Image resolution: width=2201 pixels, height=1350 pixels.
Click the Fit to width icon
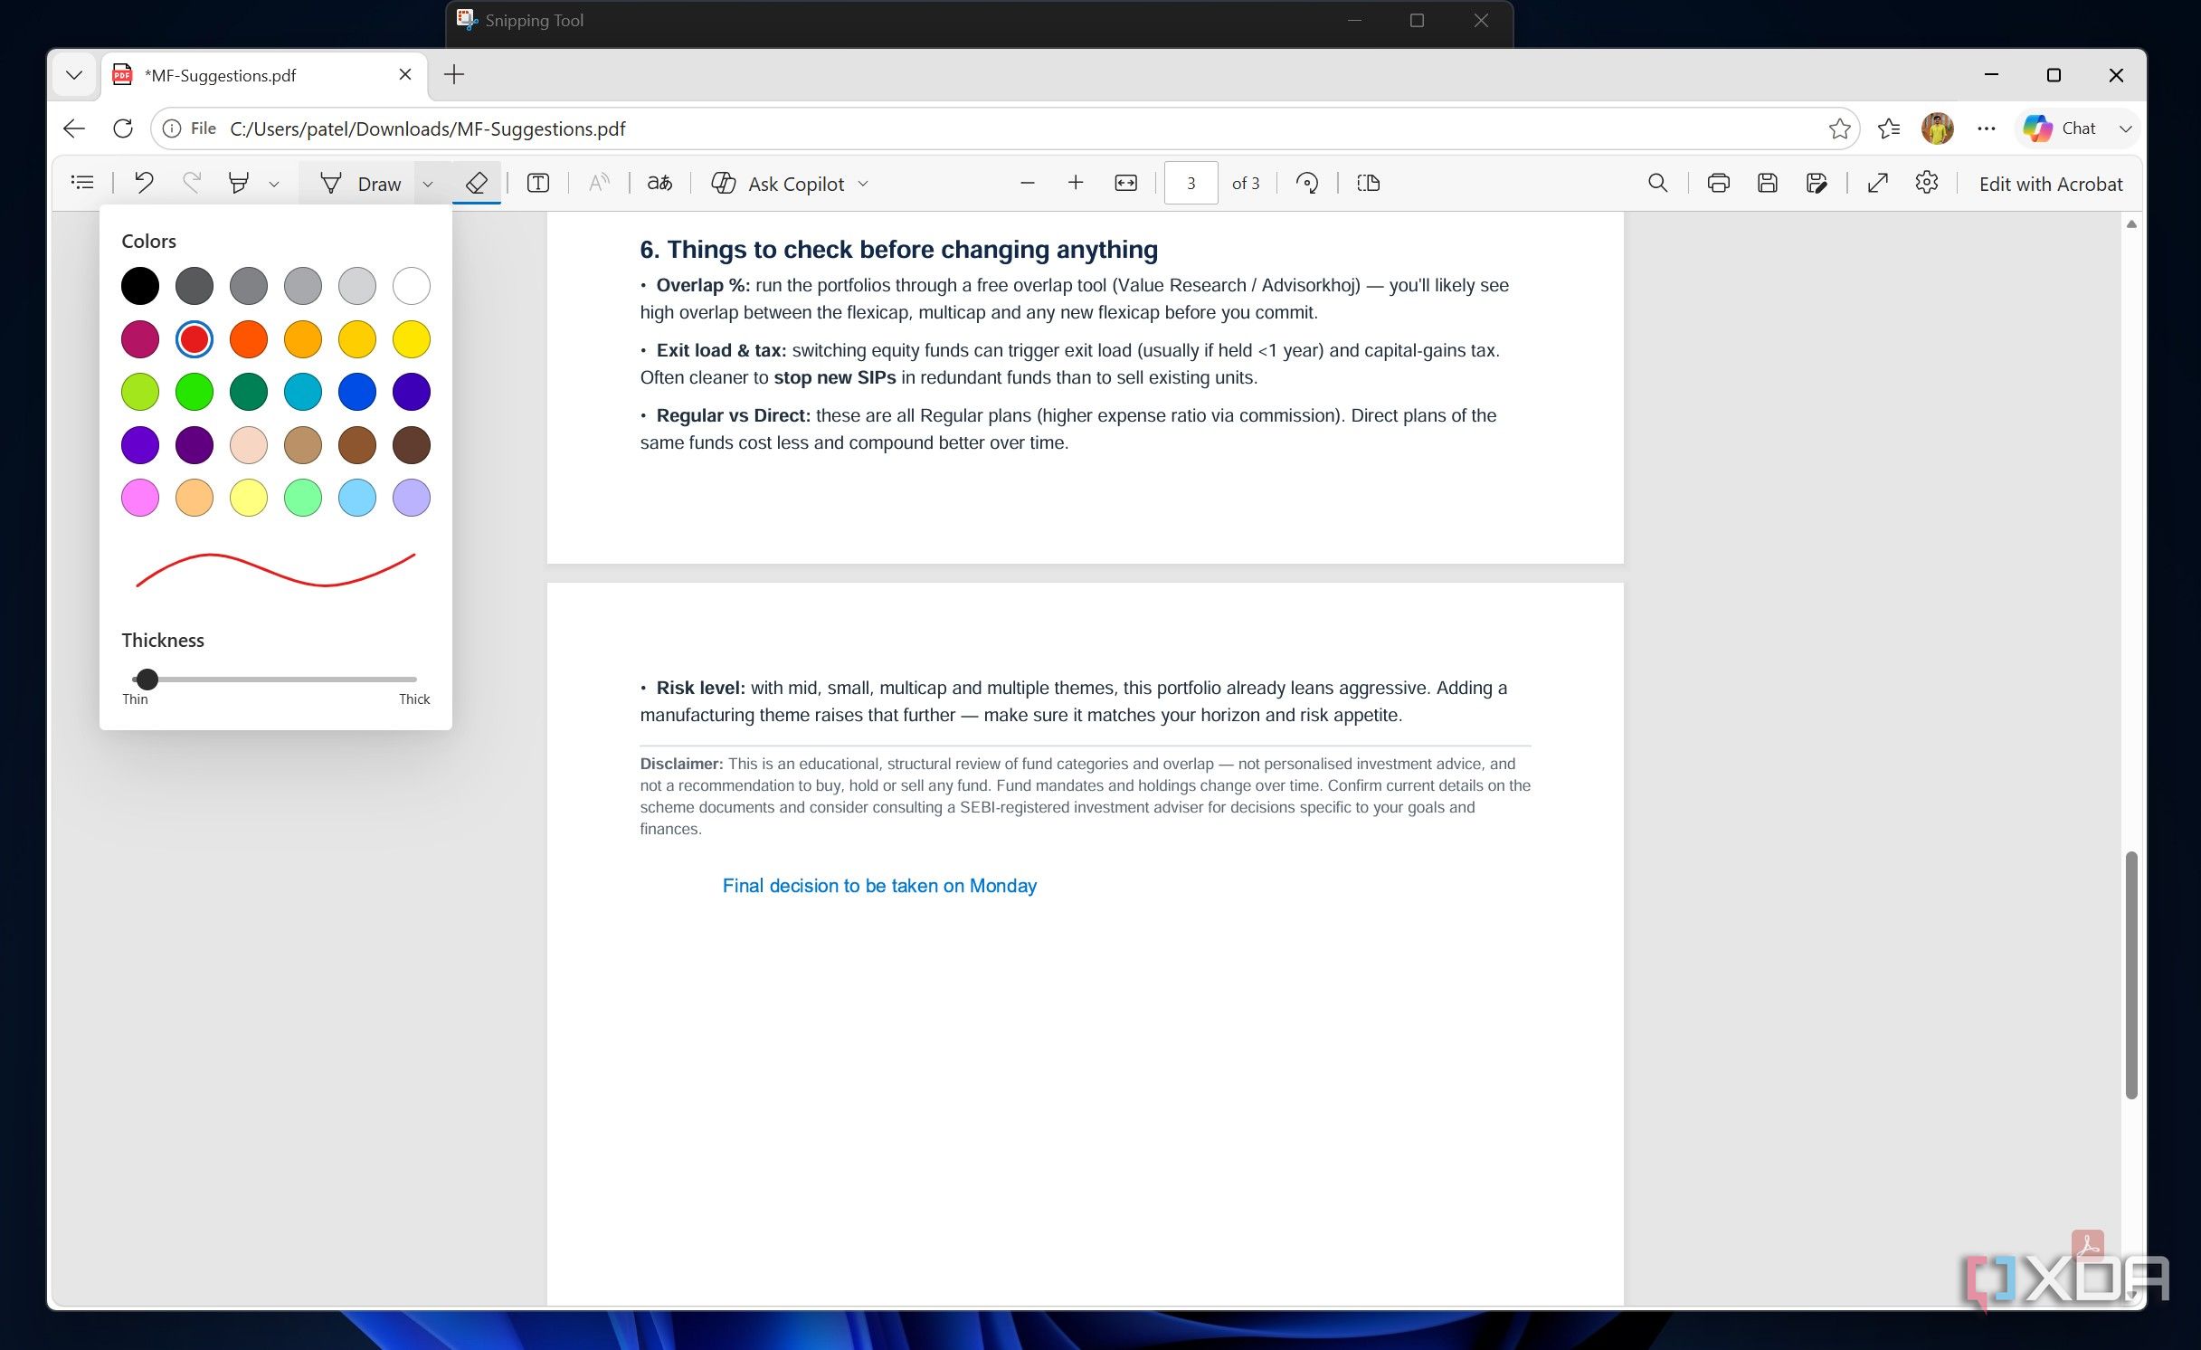[1125, 183]
